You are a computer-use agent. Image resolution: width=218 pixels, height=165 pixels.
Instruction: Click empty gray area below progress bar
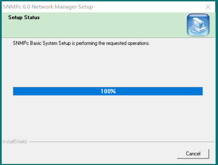(x=108, y=116)
